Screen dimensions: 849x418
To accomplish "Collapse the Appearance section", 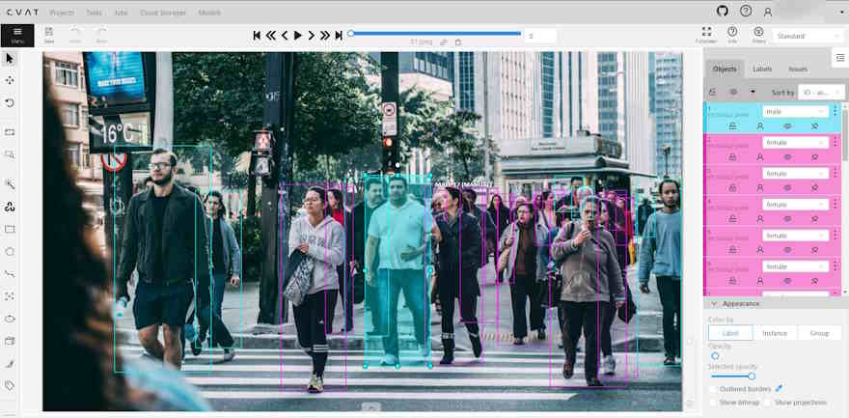I will (x=715, y=303).
